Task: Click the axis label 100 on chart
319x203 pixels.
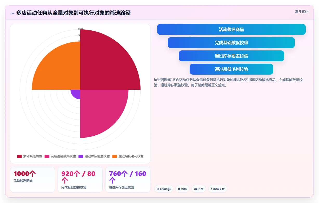Action: point(80,29)
